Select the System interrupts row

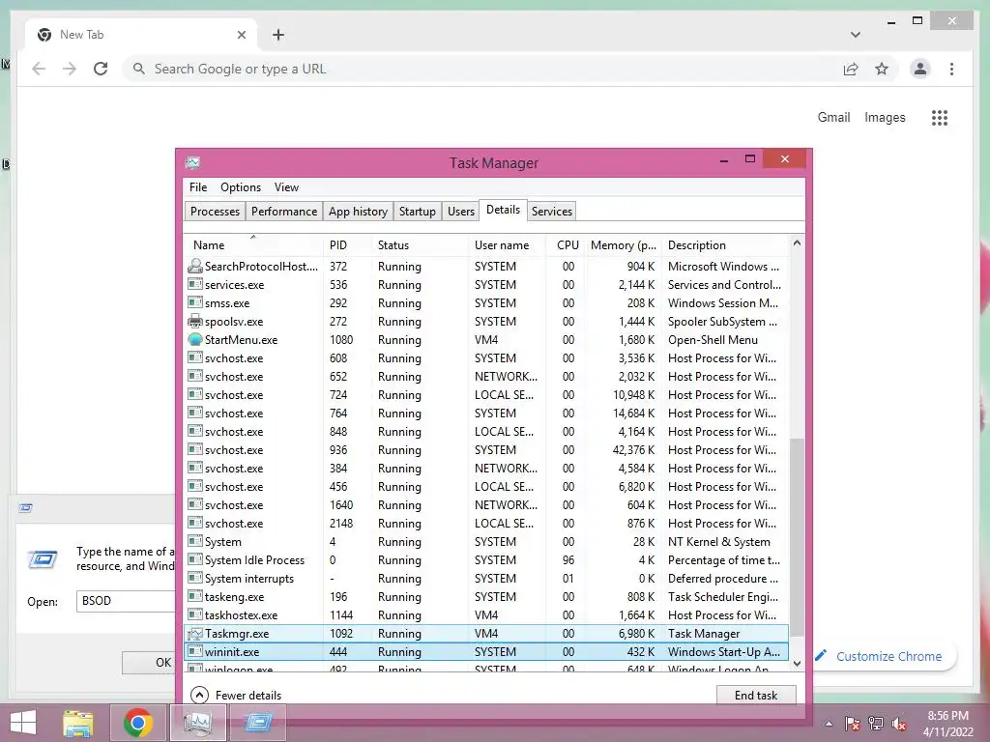pyautogui.click(x=486, y=579)
